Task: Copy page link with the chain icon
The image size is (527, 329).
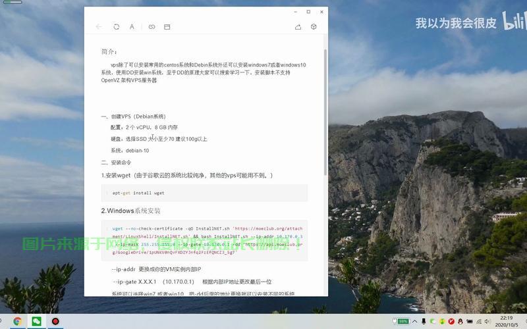Action: point(152,27)
